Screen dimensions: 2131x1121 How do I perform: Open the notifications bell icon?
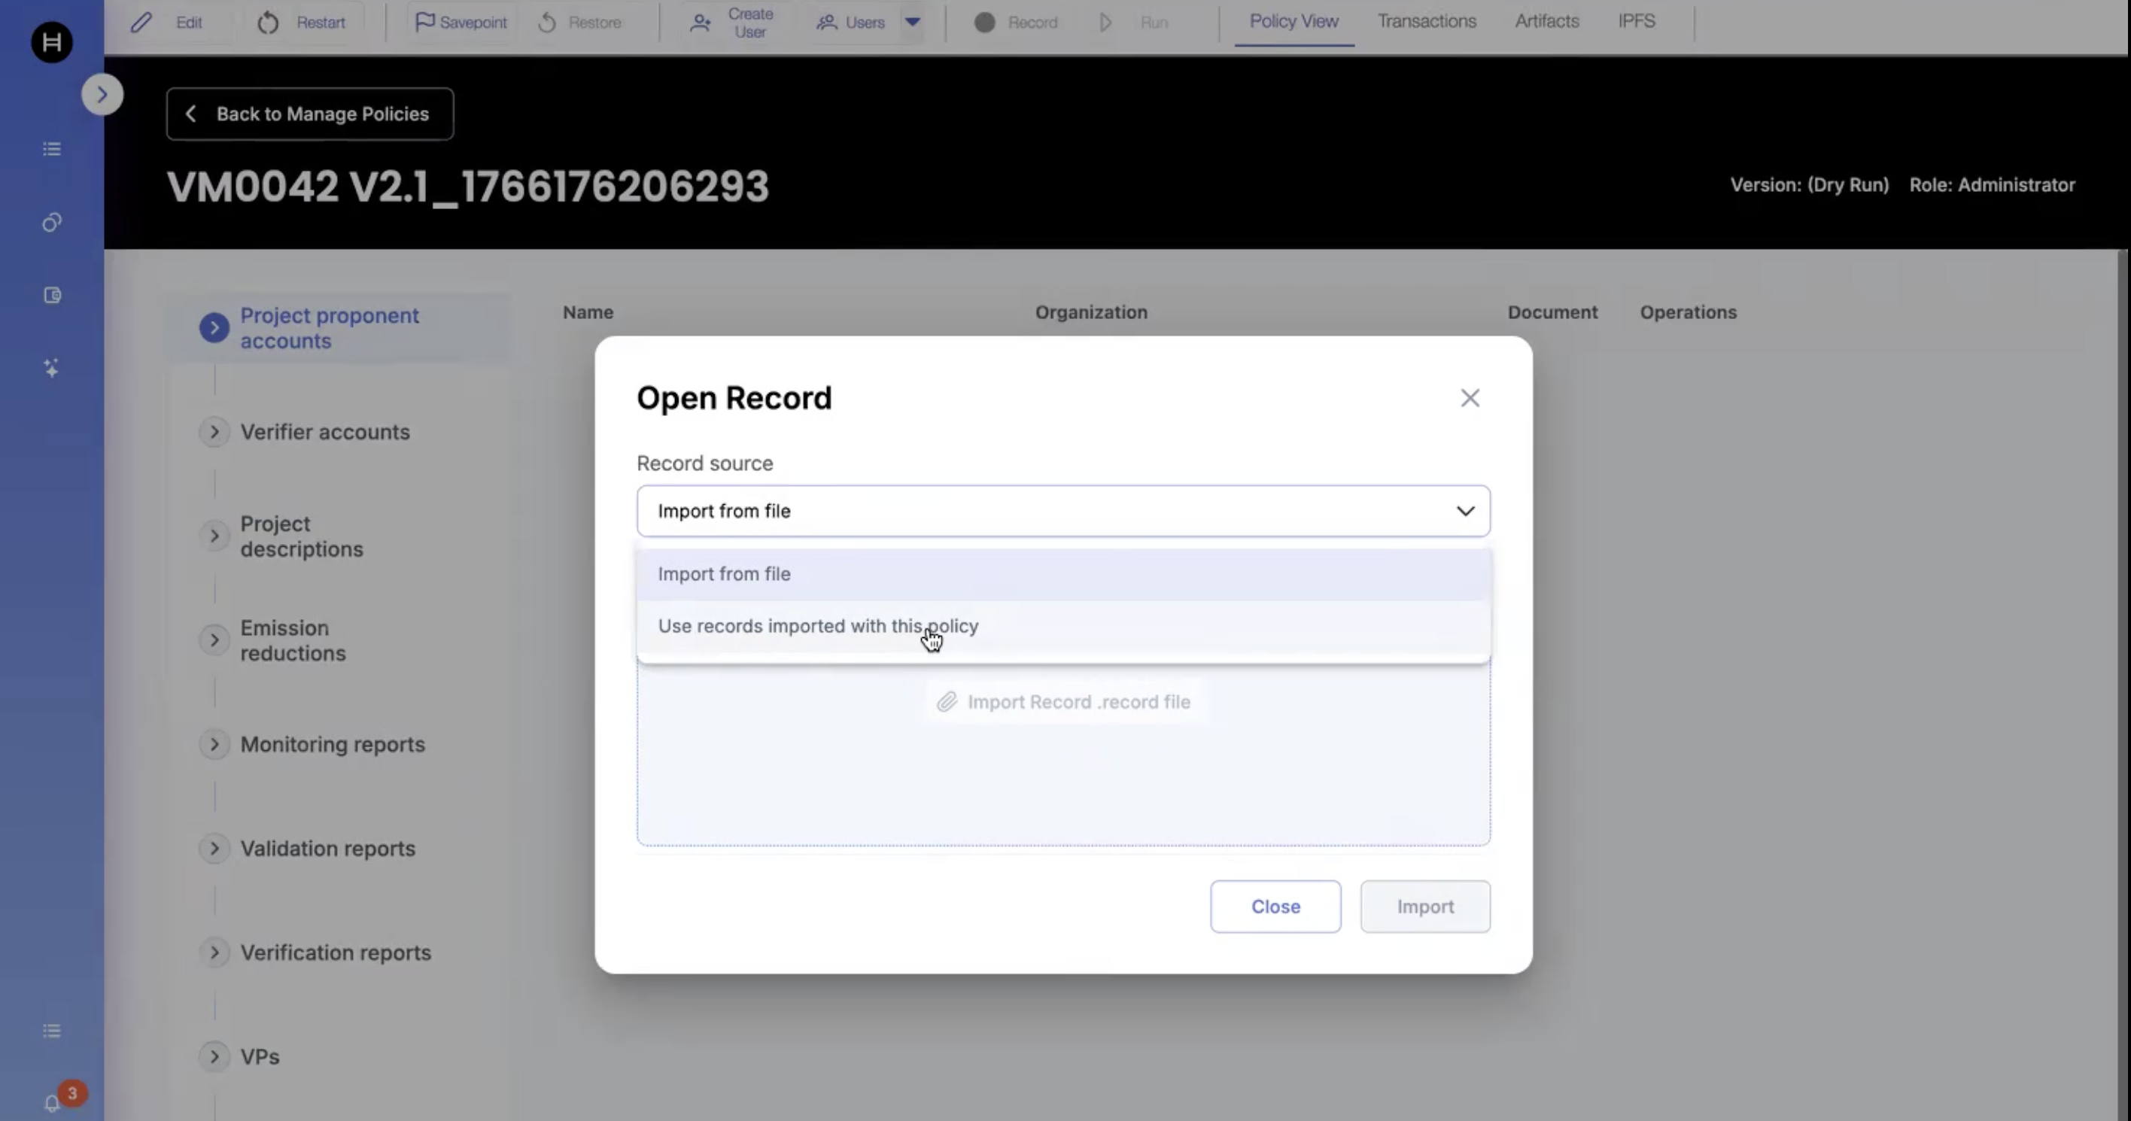click(51, 1103)
